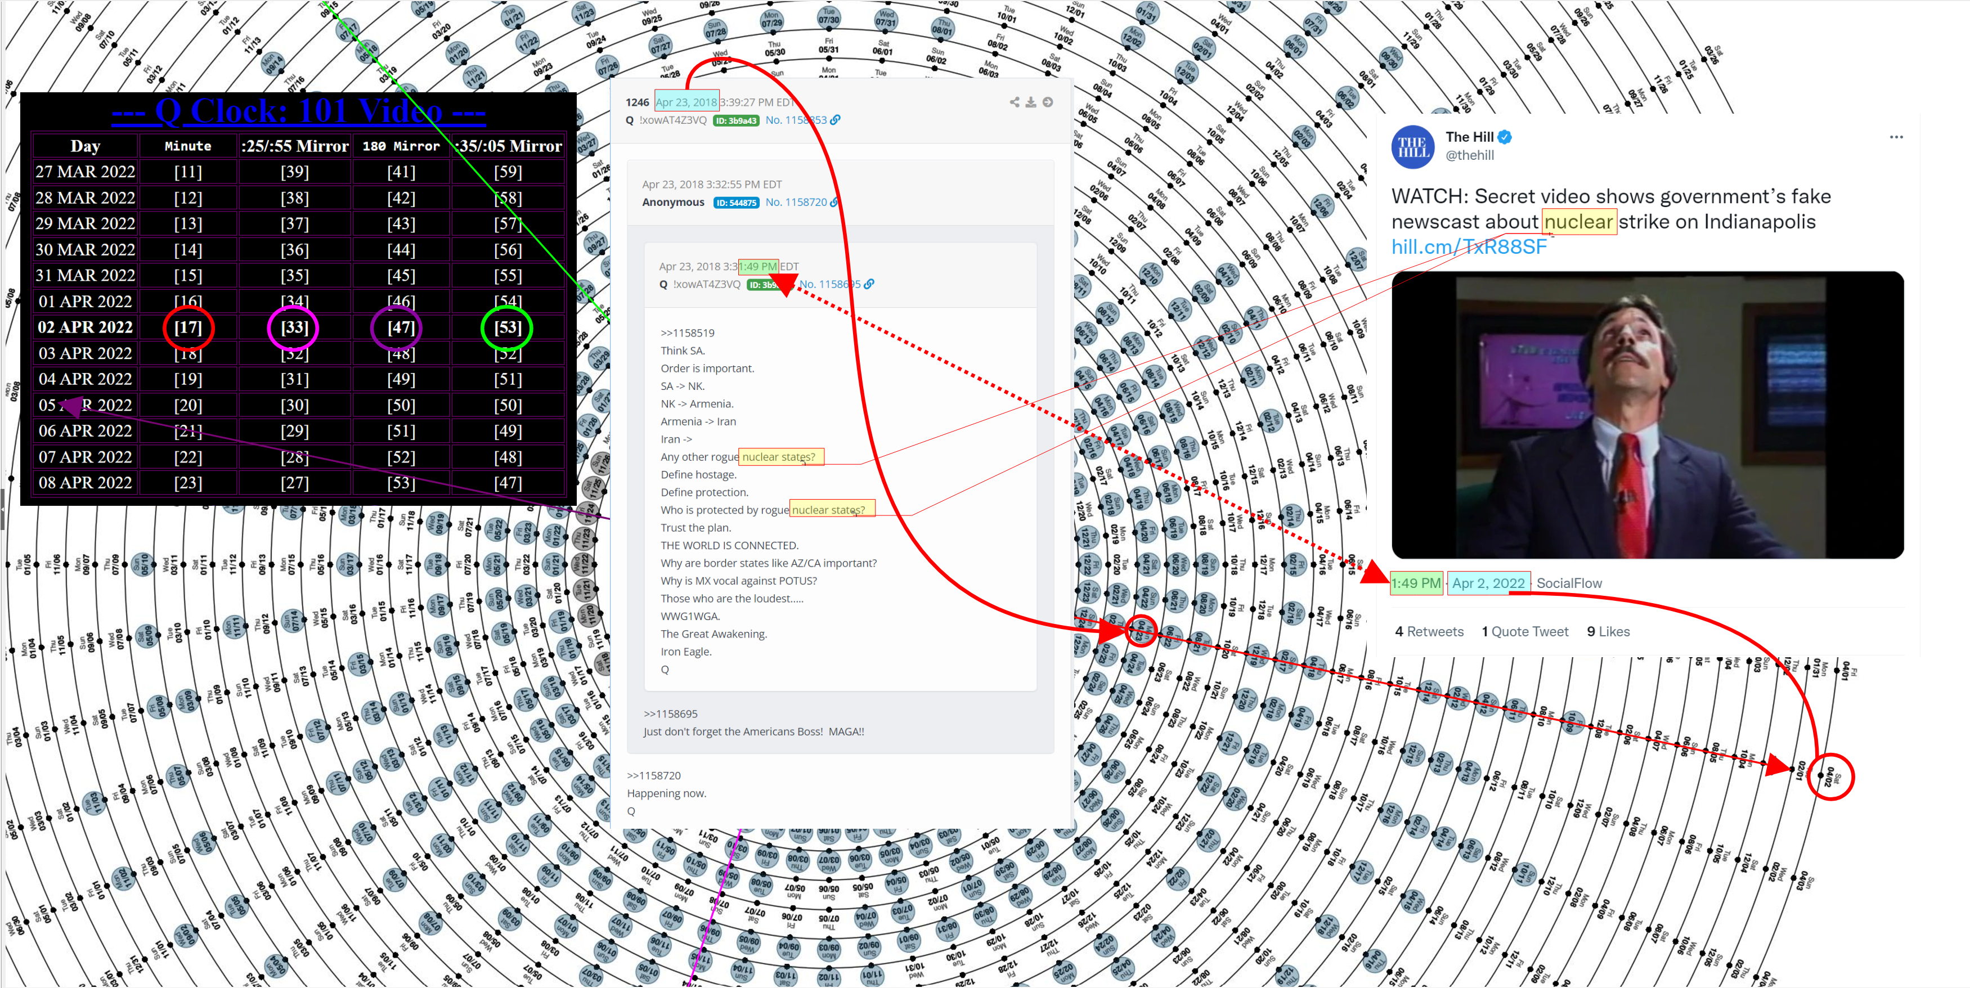Select the 08 APR 2022 date cell
This screenshot has height=988, width=1970.
coord(85,483)
